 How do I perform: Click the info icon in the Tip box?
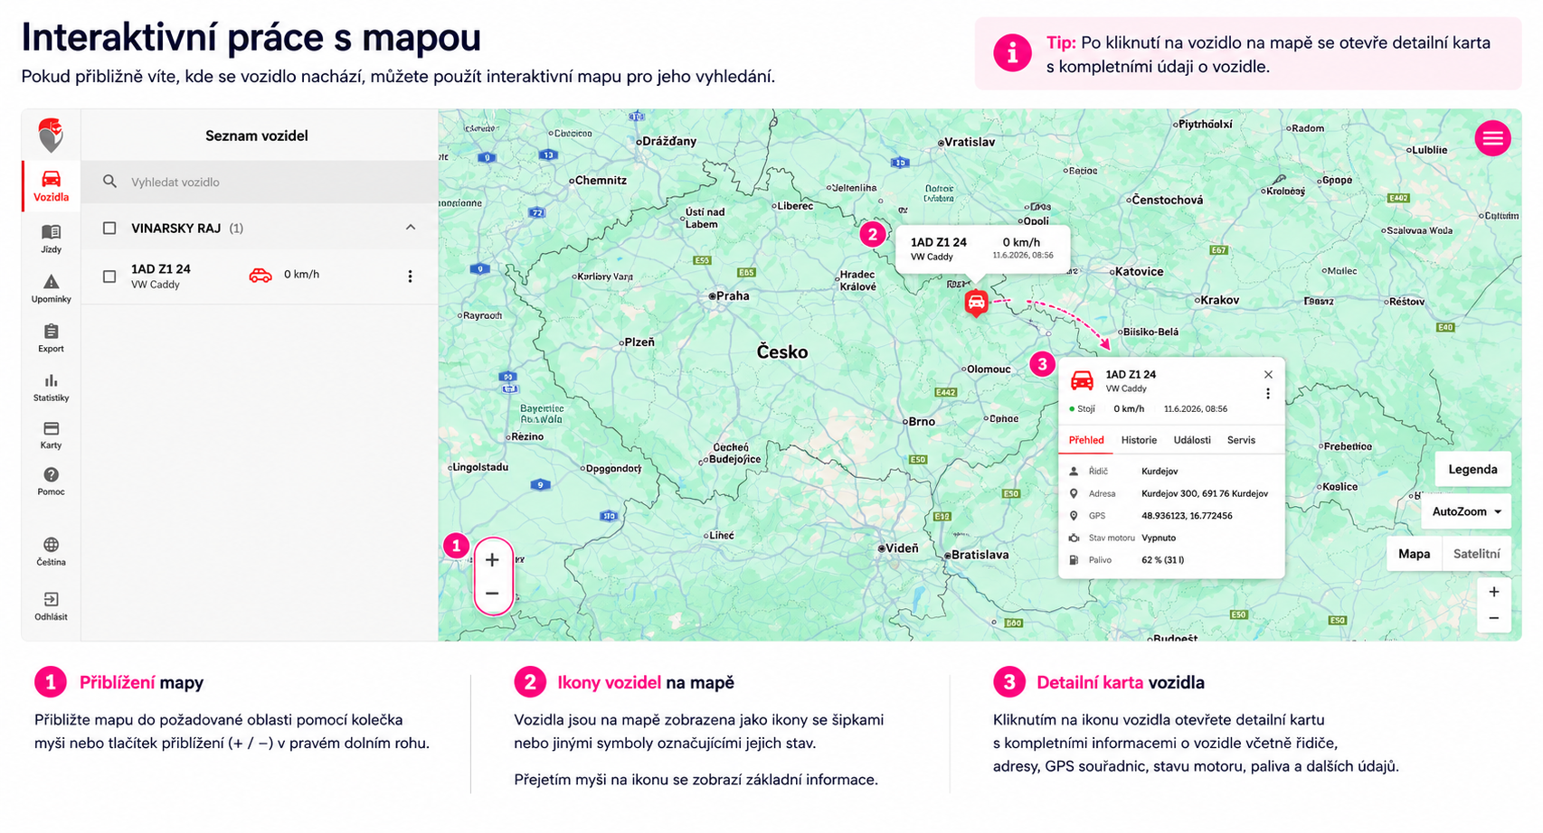tap(1012, 53)
